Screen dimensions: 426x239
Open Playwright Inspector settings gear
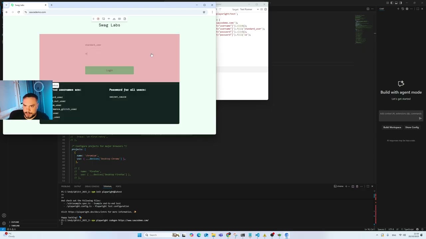point(266,9)
